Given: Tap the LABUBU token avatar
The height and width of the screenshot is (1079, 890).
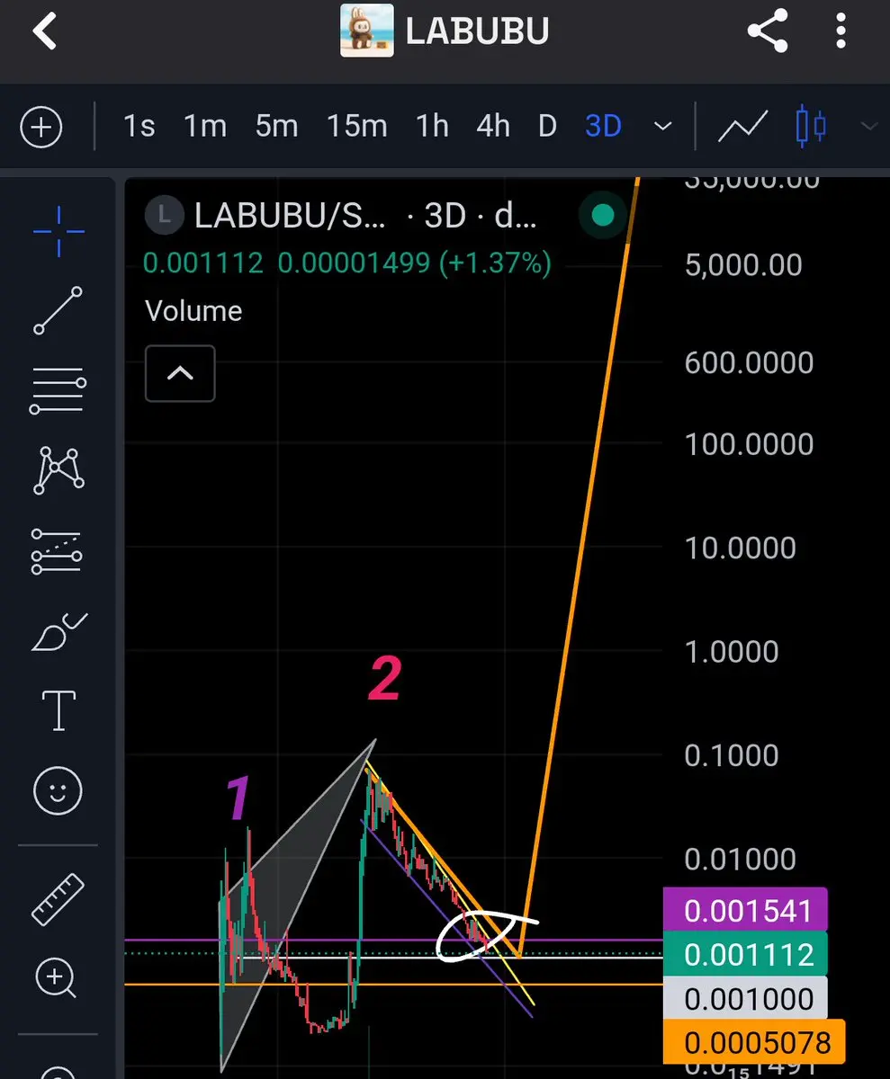Looking at the screenshot, I should tap(367, 31).
